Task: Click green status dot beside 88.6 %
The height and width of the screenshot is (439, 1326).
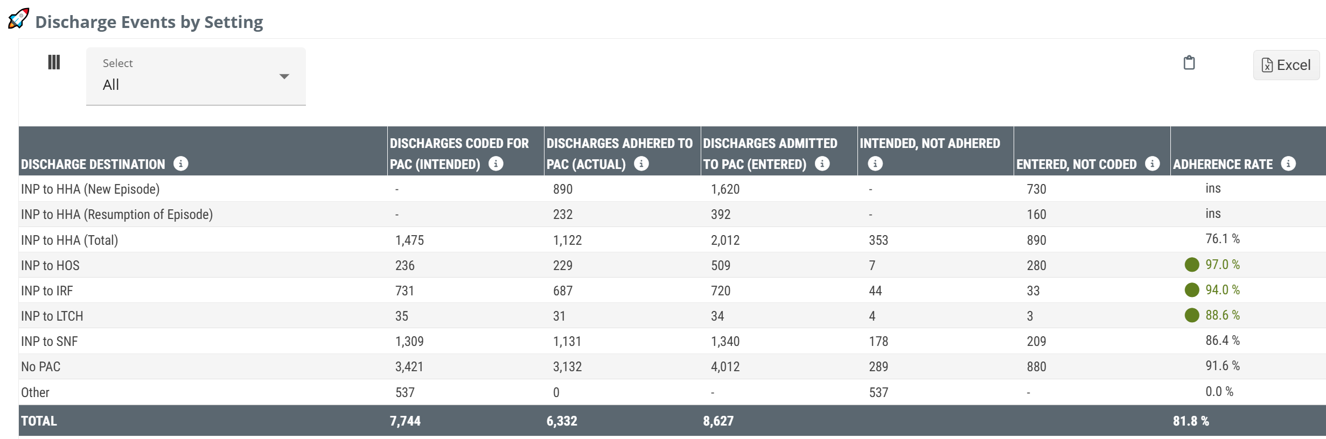Action: click(1192, 315)
